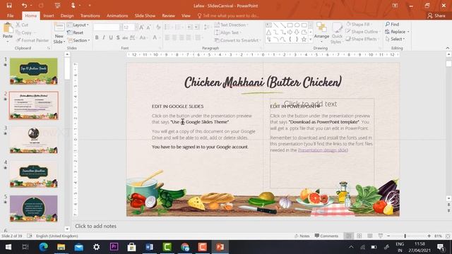Image resolution: width=452 pixels, height=254 pixels.
Task: Open Microsoft Edge from the taskbar
Action: pos(44,247)
